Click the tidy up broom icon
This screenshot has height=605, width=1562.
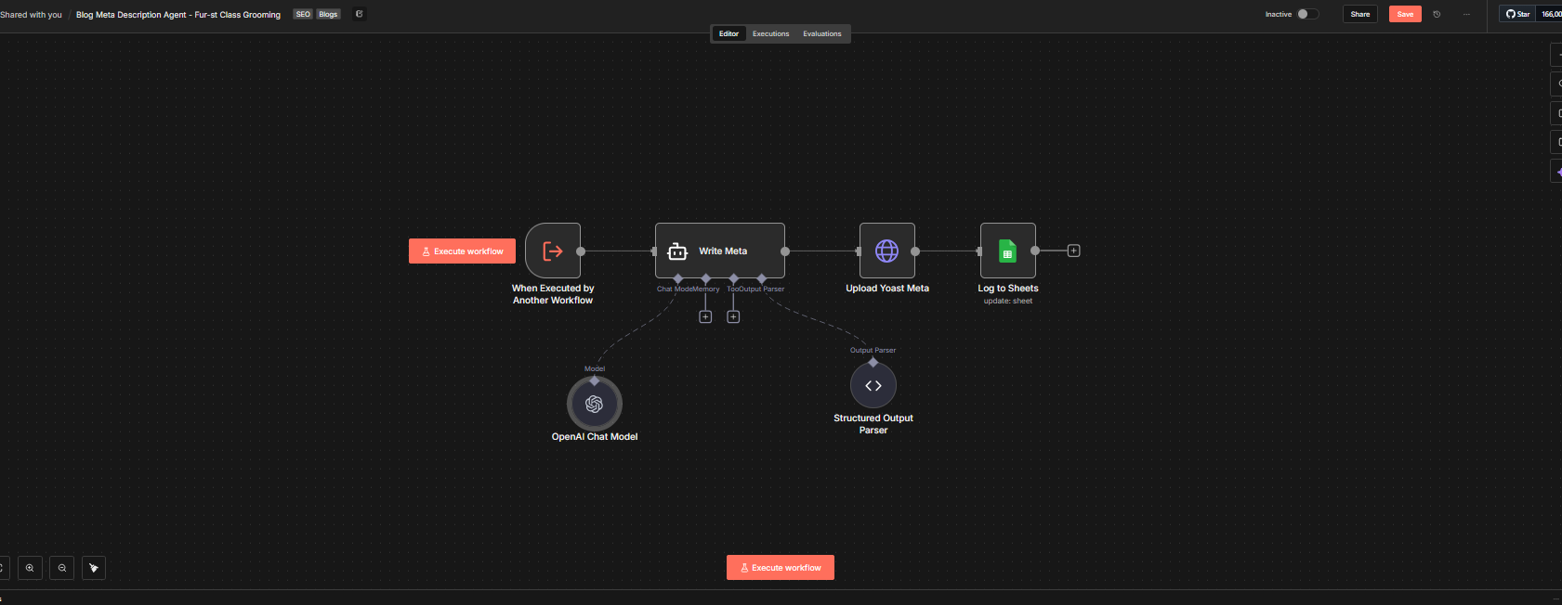94,568
